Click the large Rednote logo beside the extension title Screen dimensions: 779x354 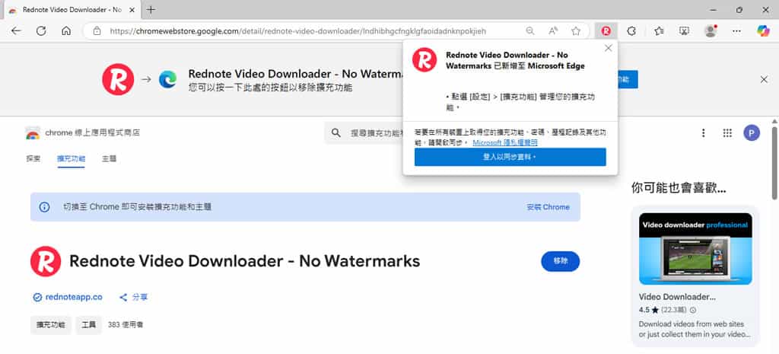pyautogui.click(x=46, y=261)
